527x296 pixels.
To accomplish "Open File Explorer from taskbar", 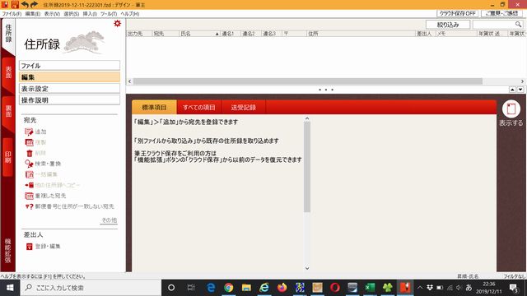I will (246, 288).
